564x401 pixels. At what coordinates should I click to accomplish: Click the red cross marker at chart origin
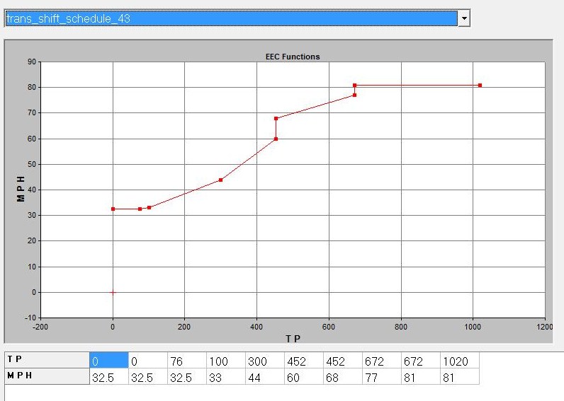coord(113,293)
